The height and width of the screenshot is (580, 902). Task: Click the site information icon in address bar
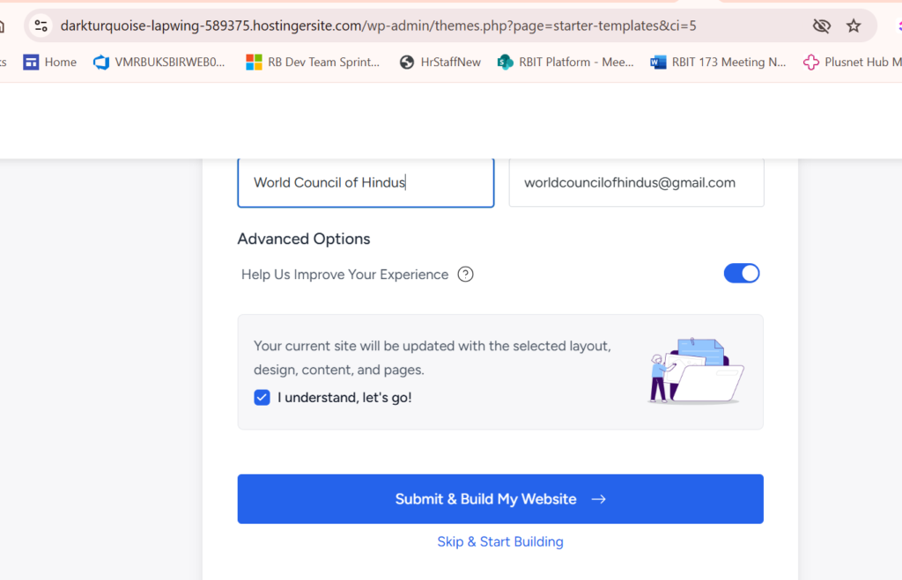pyautogui.click(x=41, y=26)
